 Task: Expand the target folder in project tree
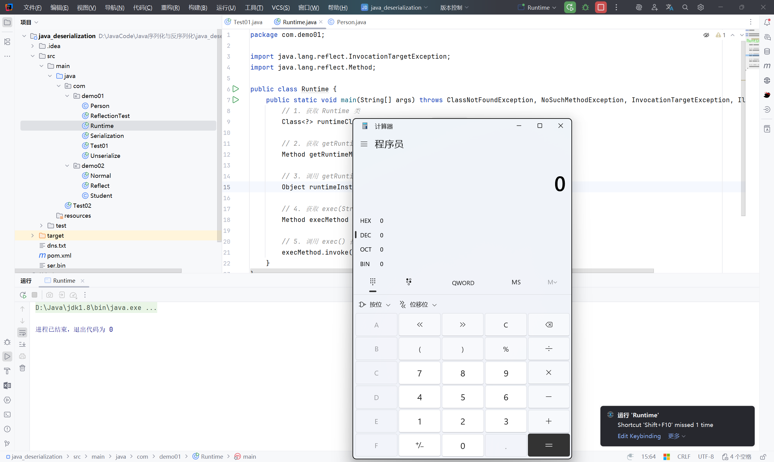point(32,235)
